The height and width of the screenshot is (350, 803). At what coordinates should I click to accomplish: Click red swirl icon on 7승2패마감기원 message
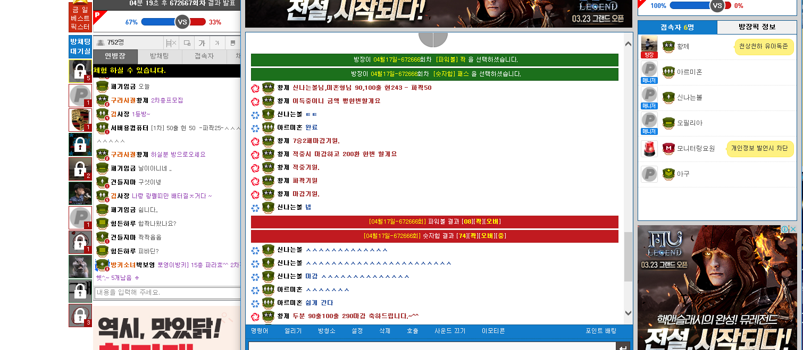coord(255,141)
